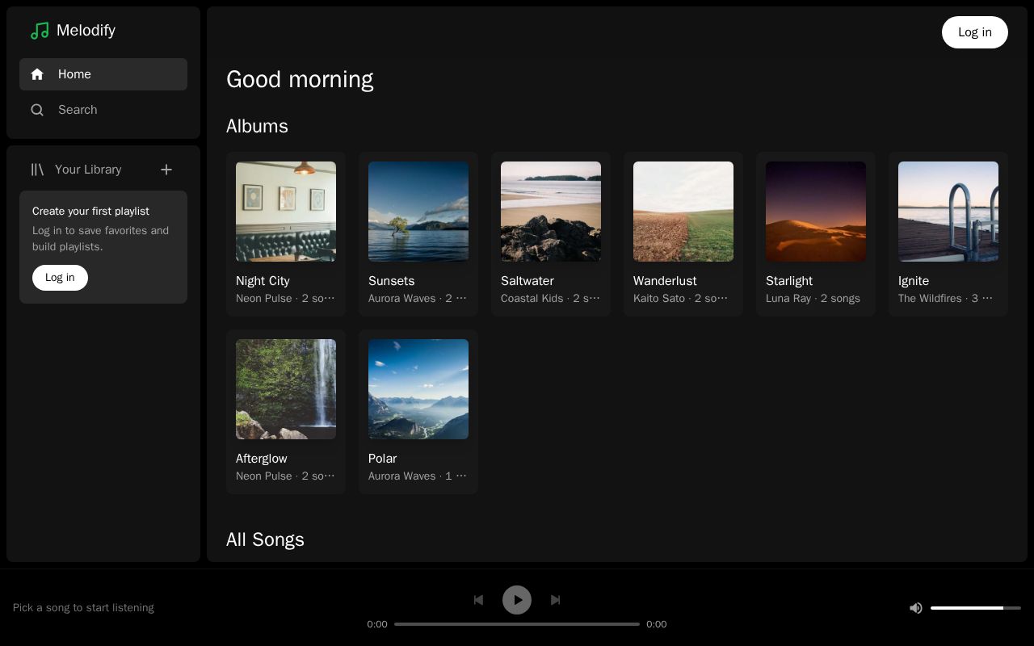The image size is (1034, 646).
Task: Open the Home menu item
Action: click(x=103, y=74)
